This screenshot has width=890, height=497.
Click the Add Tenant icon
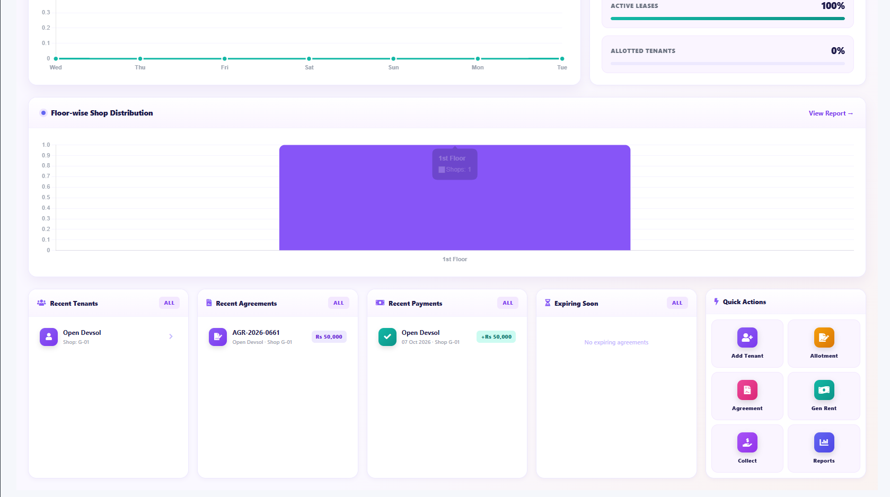747,338
